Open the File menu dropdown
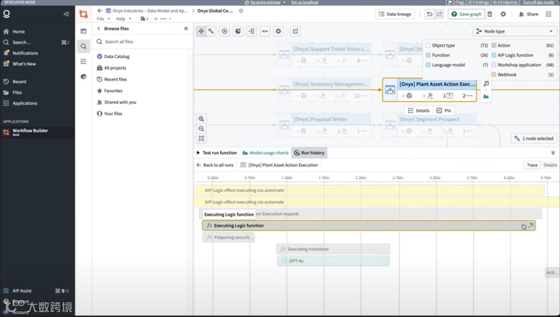Screen dimensions: 560x317 click(103, 19)
